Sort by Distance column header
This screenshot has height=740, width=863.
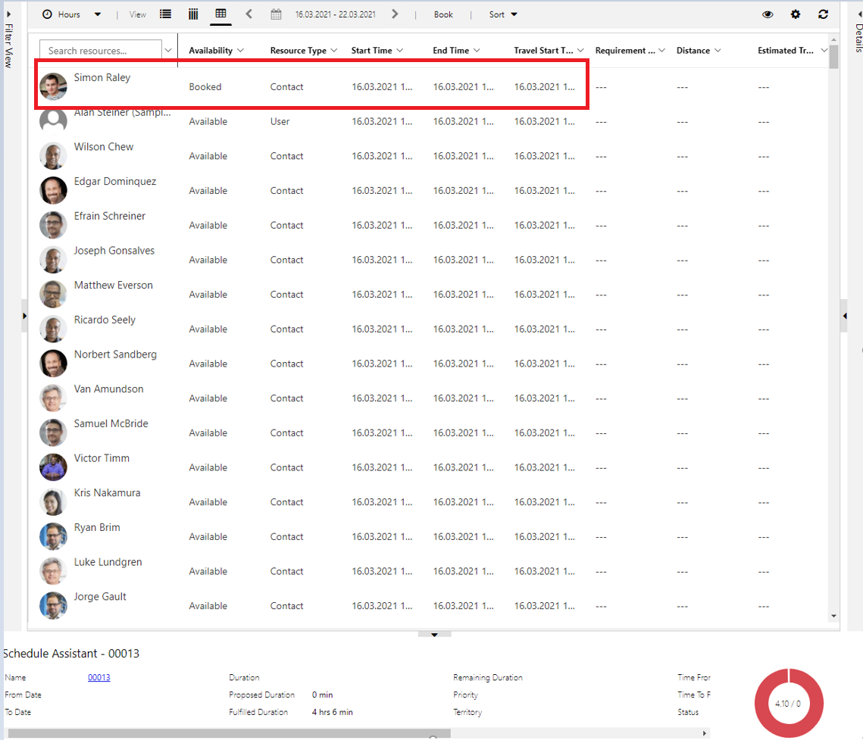coord(699,51)
